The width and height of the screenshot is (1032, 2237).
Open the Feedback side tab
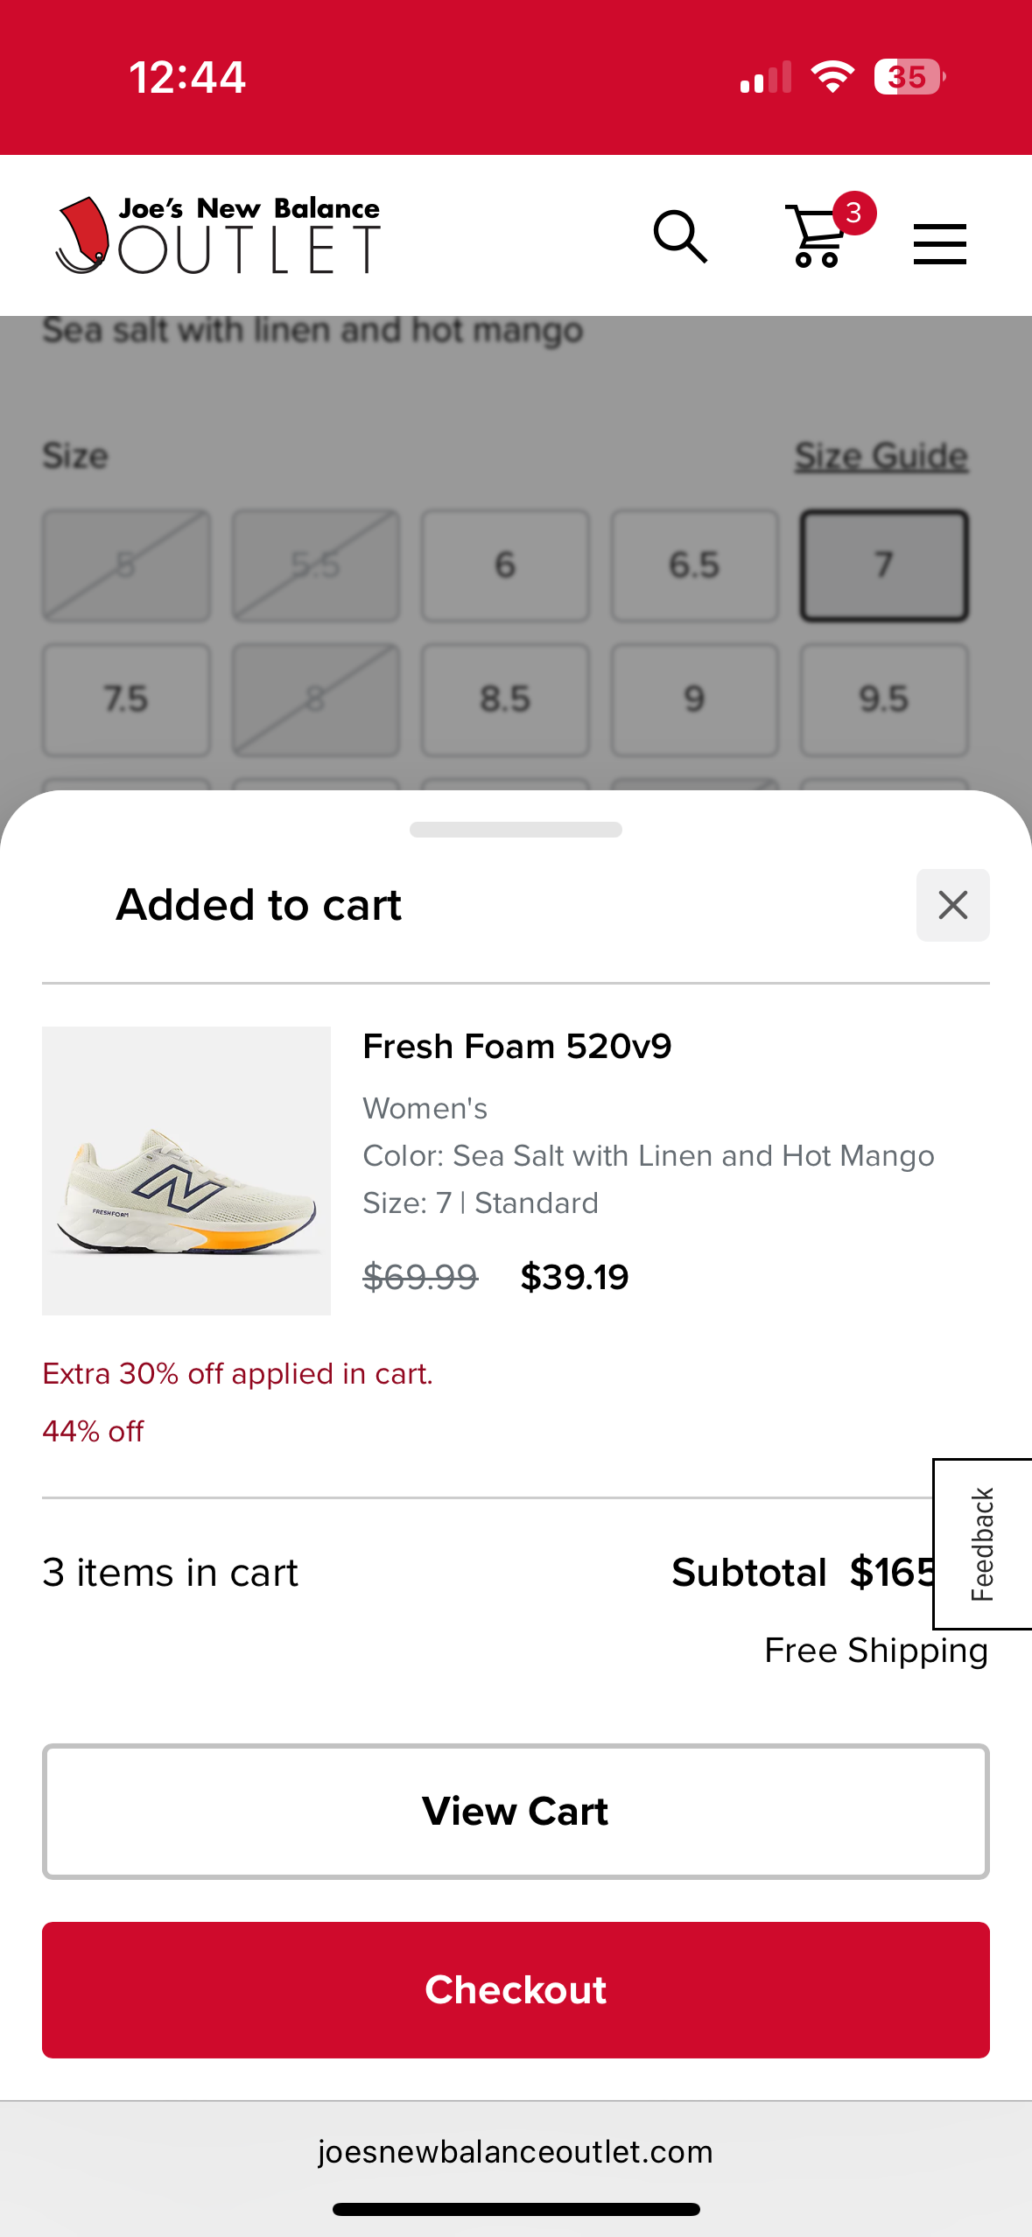(983, 1544)
